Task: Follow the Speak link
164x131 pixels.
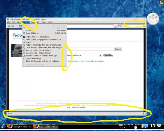Action: [88, 61]
